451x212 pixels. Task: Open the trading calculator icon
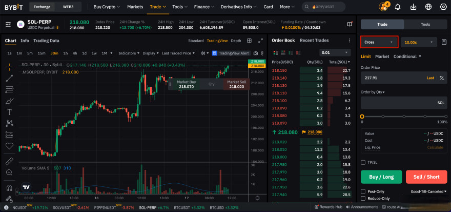(444, 42)
